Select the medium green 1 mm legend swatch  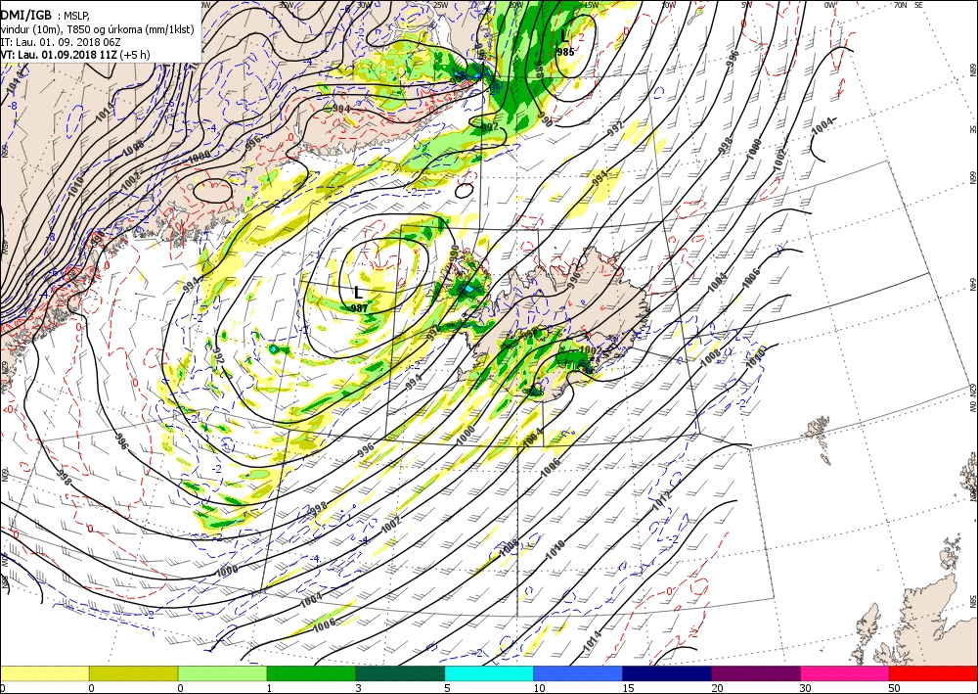[311, 673]
